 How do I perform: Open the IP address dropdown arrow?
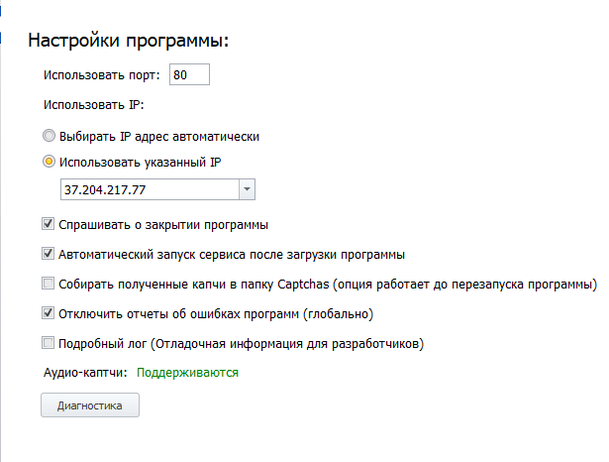coord(247,189)
